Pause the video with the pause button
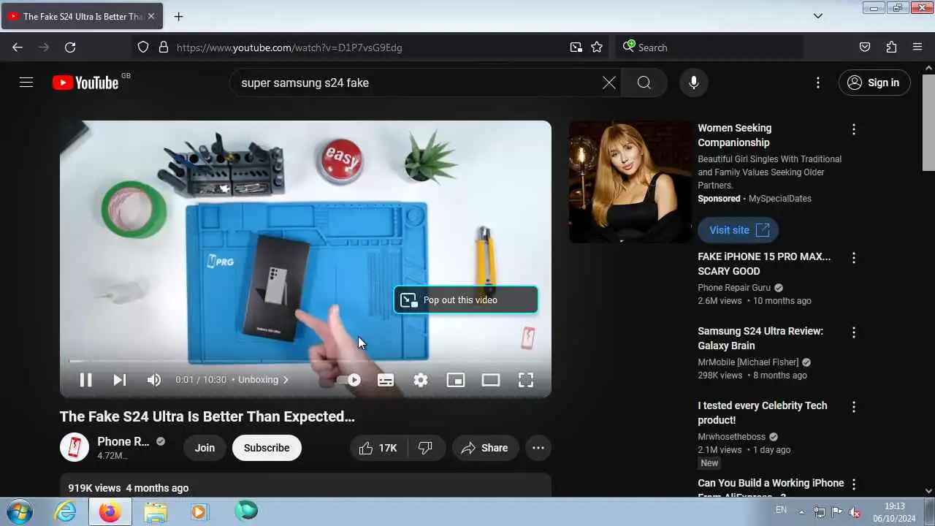935x526 pixels. coord(85,380)
